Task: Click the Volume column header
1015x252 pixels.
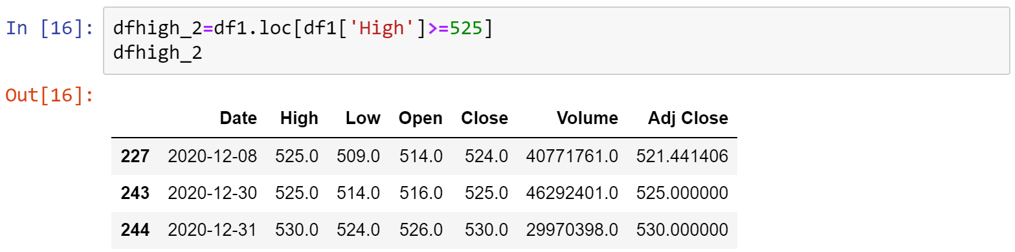Action: pyautogui.click(x=588, y=118)
